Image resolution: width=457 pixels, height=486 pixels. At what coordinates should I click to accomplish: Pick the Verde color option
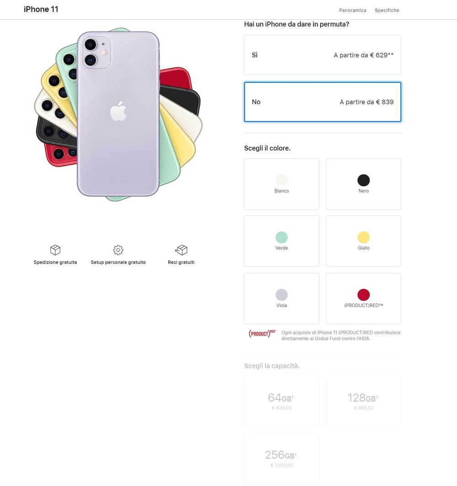pos(282,241)
